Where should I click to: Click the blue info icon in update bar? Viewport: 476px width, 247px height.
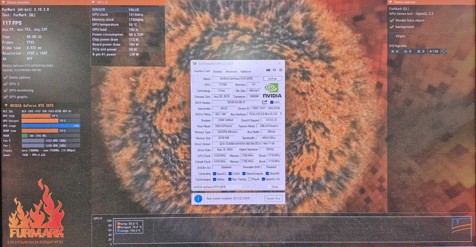tap(198, 199)
